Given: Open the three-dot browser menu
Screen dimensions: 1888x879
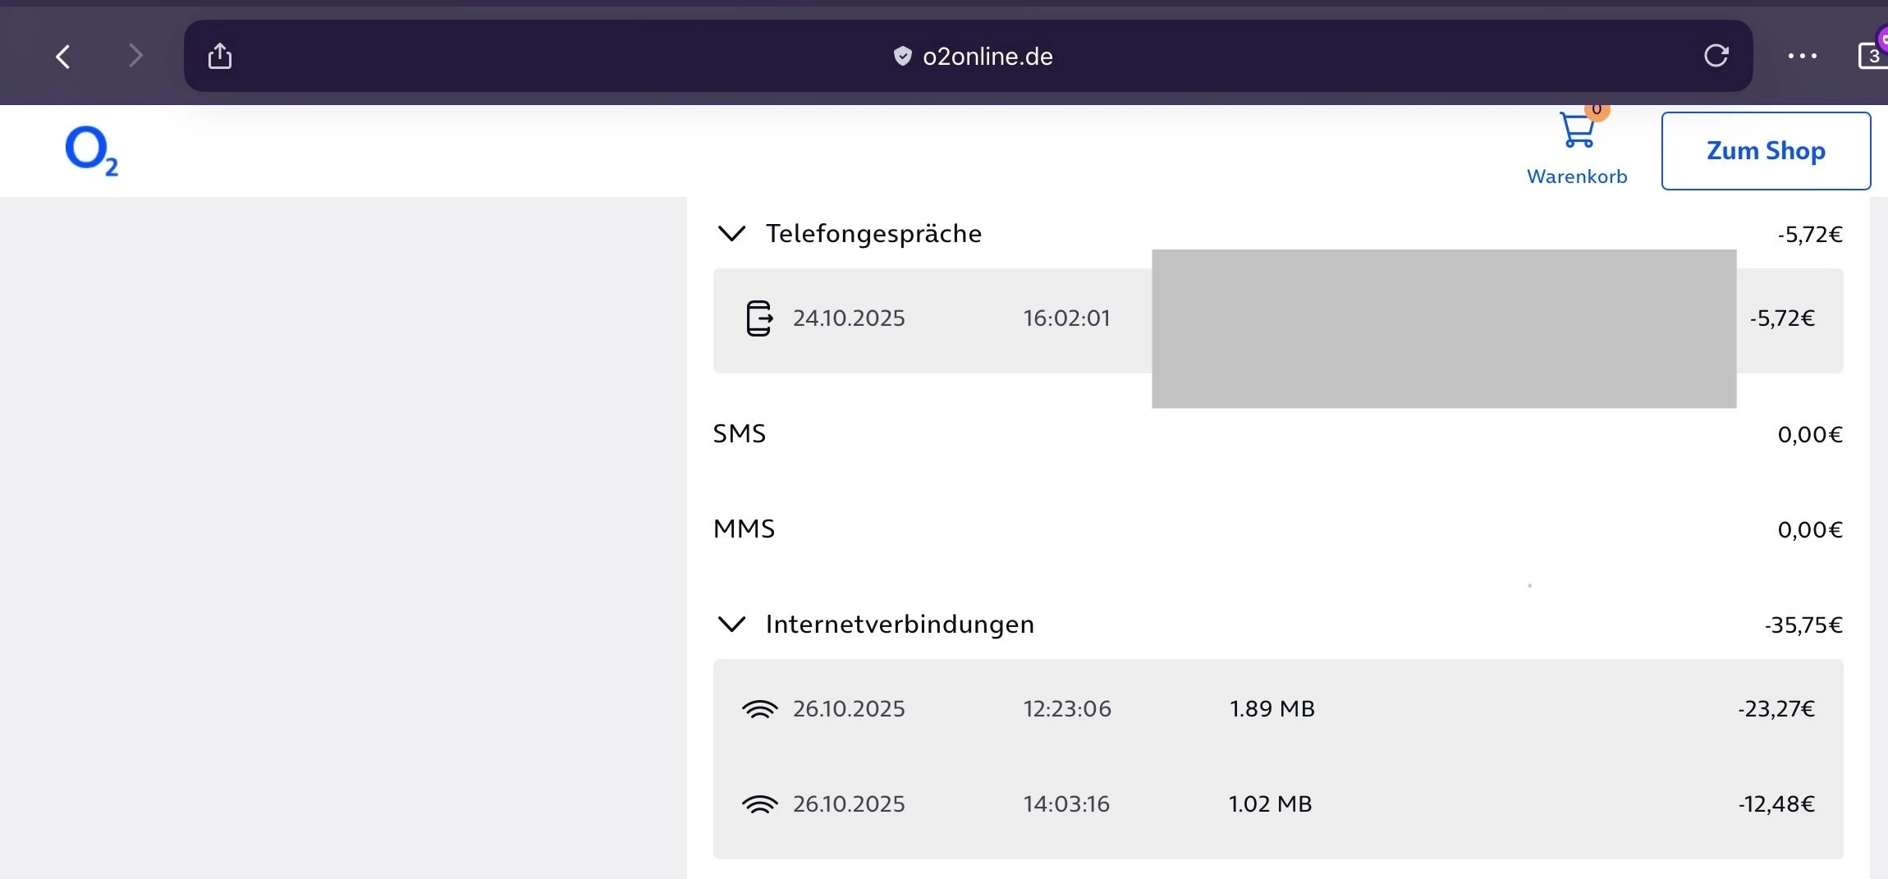Looking at the screenshot, I should click(x=1802, y=56).
